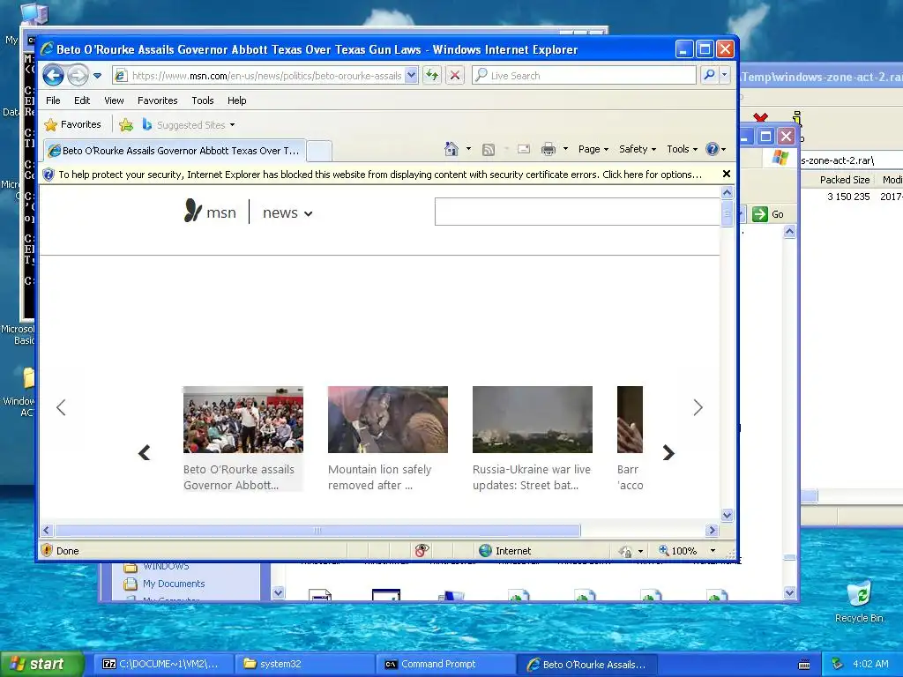Open the Edit menu
Image resolution: width=903 pixels, height=677 pixels.
click(82, 100)
